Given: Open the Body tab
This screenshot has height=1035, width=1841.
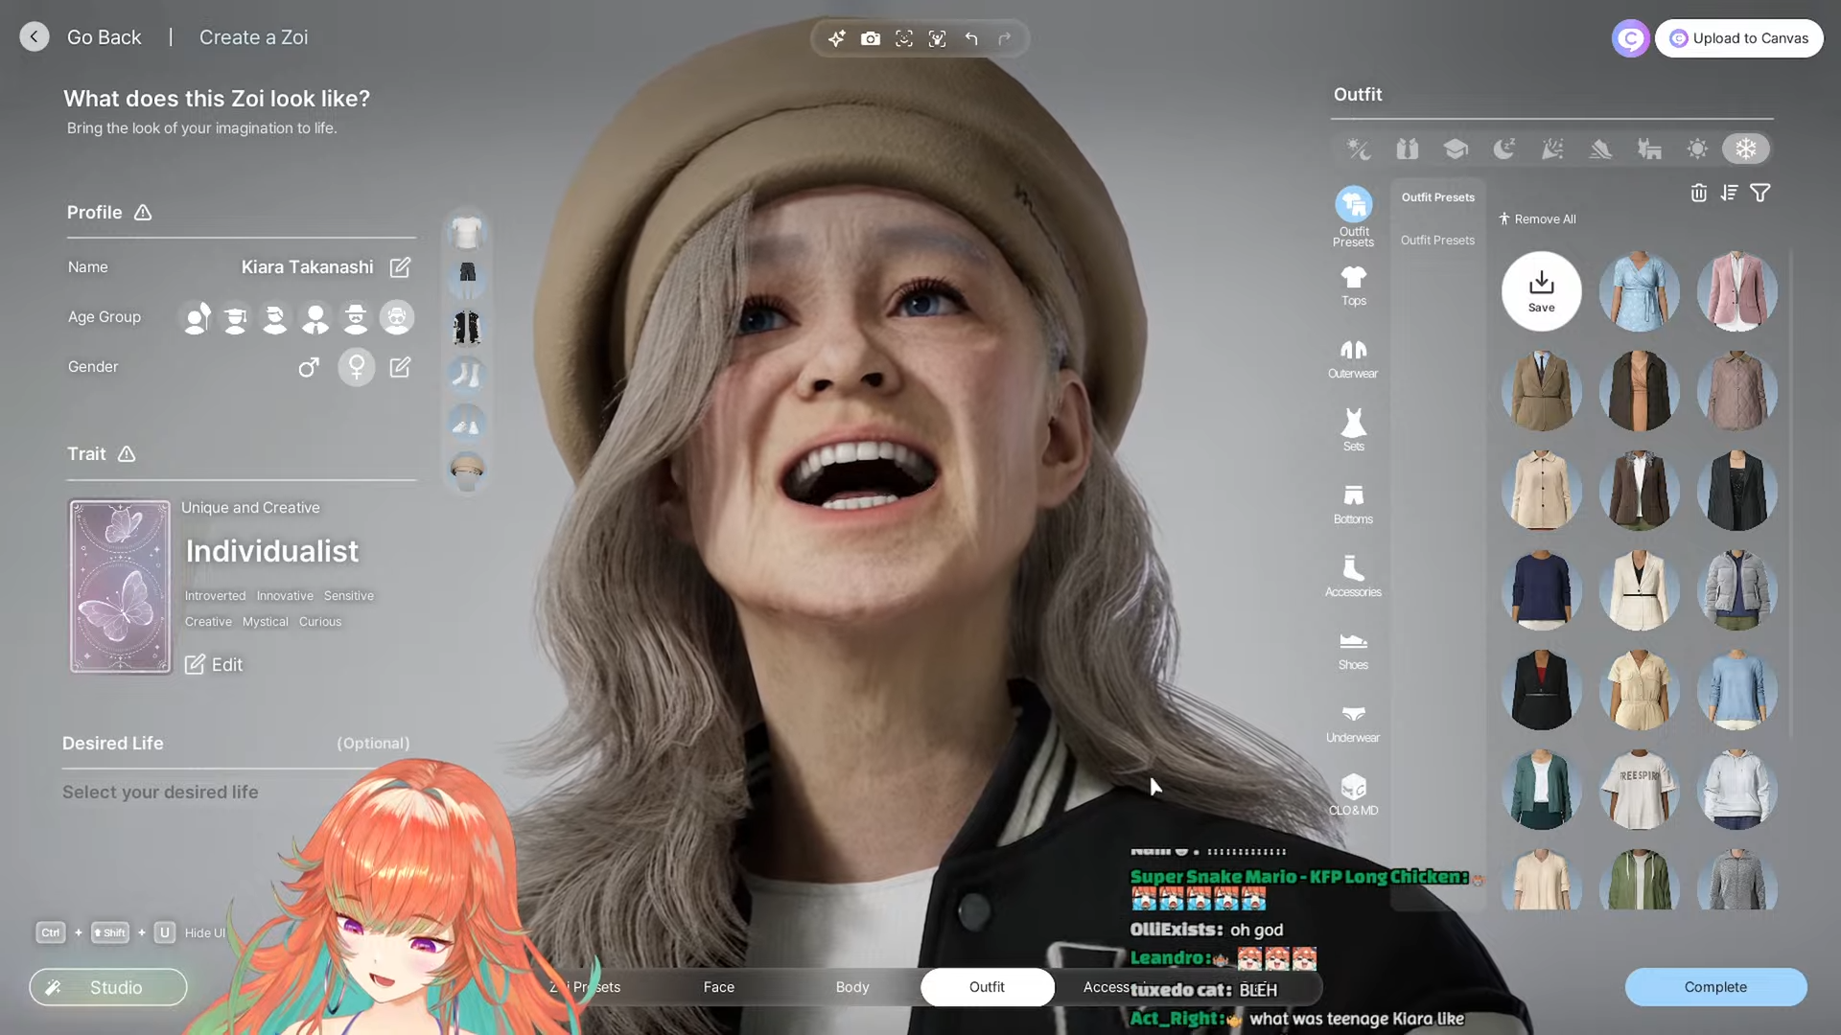Looking at the screenshot, I should 852,987.
